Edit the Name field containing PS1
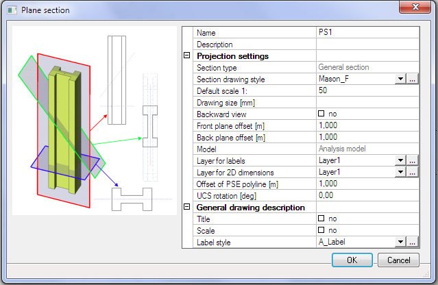 point(367,33)
